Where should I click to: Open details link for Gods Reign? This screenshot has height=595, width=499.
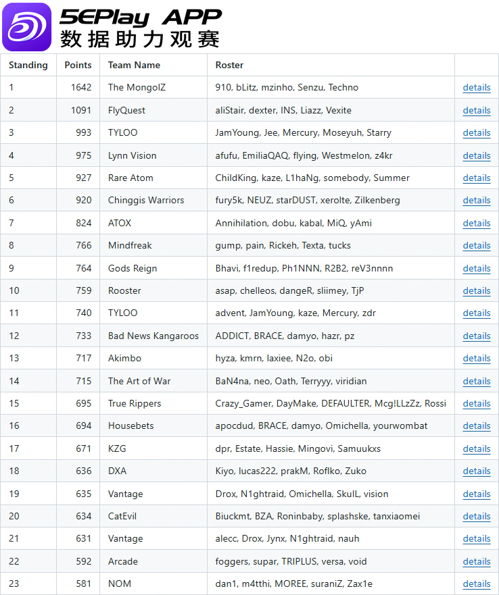coord(477,268)
